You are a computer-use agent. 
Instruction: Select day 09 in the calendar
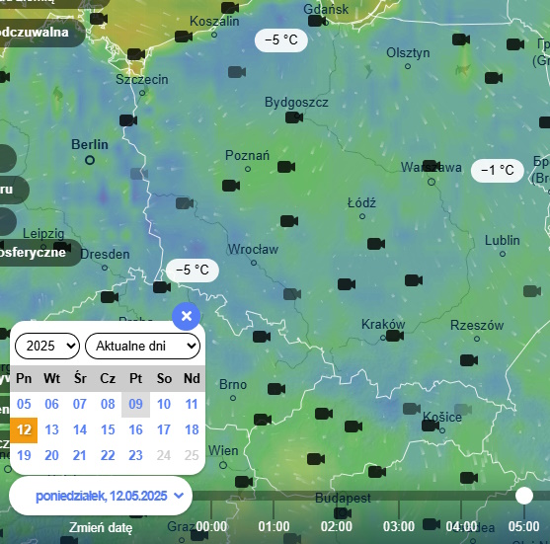[135, 404]
